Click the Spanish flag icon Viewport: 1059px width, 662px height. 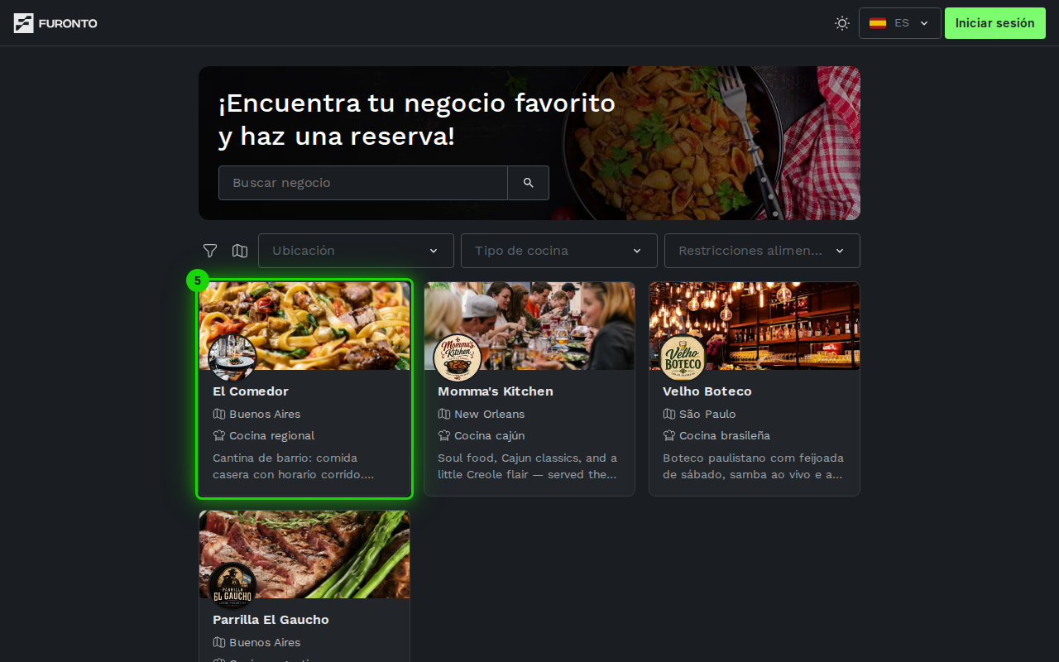click(x=878, y=23)
